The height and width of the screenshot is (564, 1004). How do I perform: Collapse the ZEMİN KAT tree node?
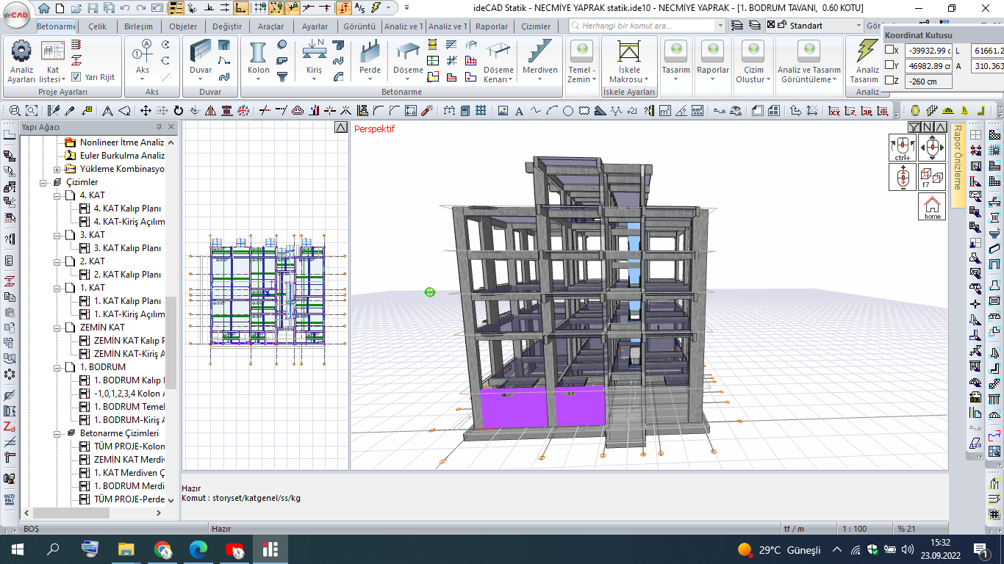click(x=57, y=328)
